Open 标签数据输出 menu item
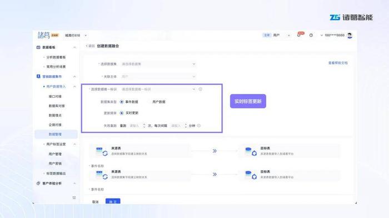The width and height of the screenshot is (389, 218). tap(56, 174)
